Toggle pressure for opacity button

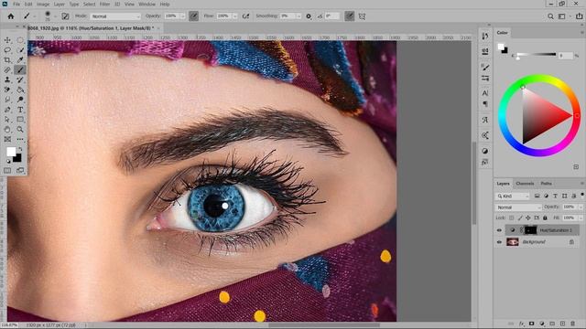coord(193,16)
